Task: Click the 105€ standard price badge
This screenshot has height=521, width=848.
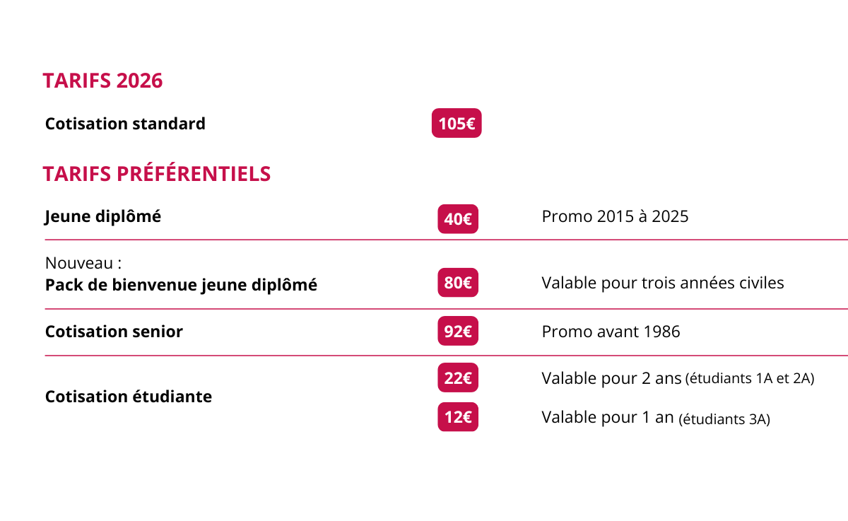Action: pos(457,124)
